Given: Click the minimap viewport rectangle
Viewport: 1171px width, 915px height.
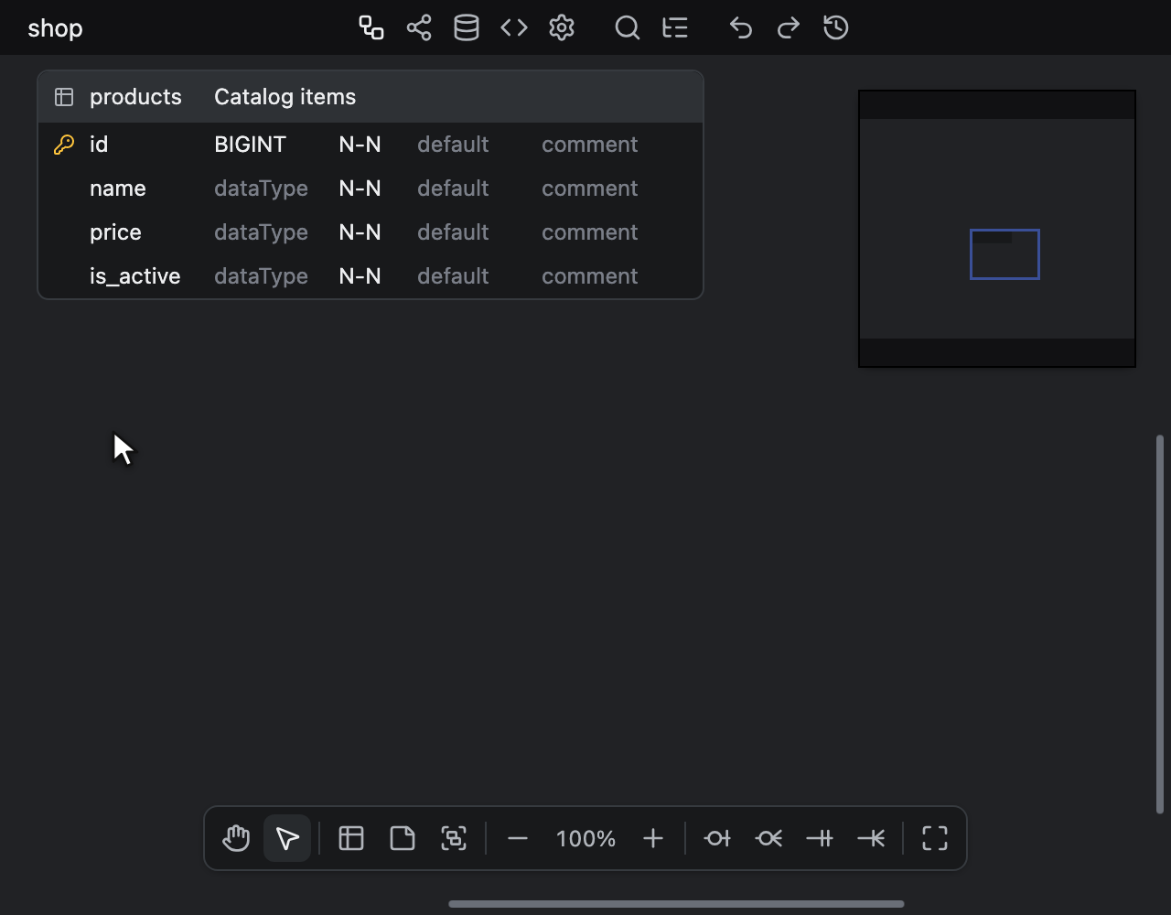Looking at the screenshot, I should pos(1004,254).
